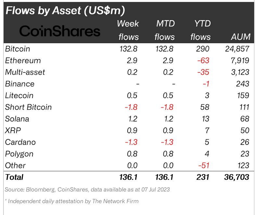Select the Week flows column header
257x215 pixels.
coord(128,30)
